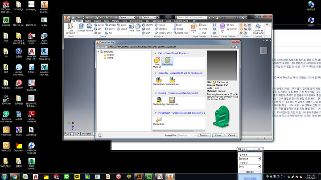The width and height of the screenshot is (321, 180).
Task: Select the Shell tool
Action: 146,29
